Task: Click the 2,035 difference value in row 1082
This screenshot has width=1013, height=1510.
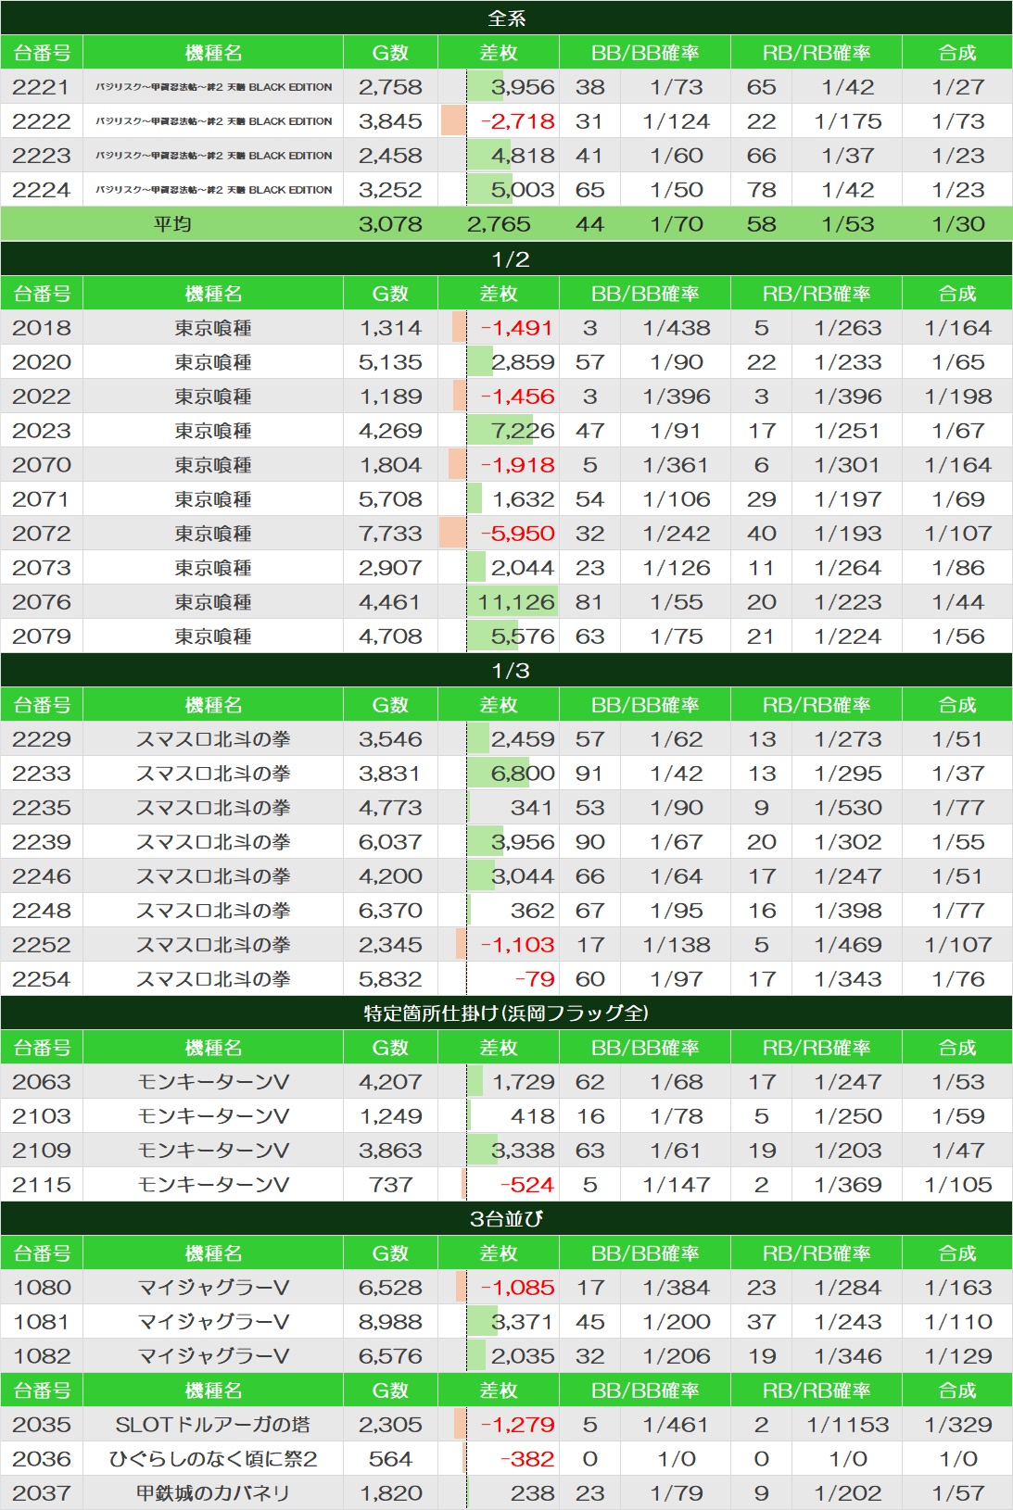Action: pyautogui.click(x=523, y=1356)
